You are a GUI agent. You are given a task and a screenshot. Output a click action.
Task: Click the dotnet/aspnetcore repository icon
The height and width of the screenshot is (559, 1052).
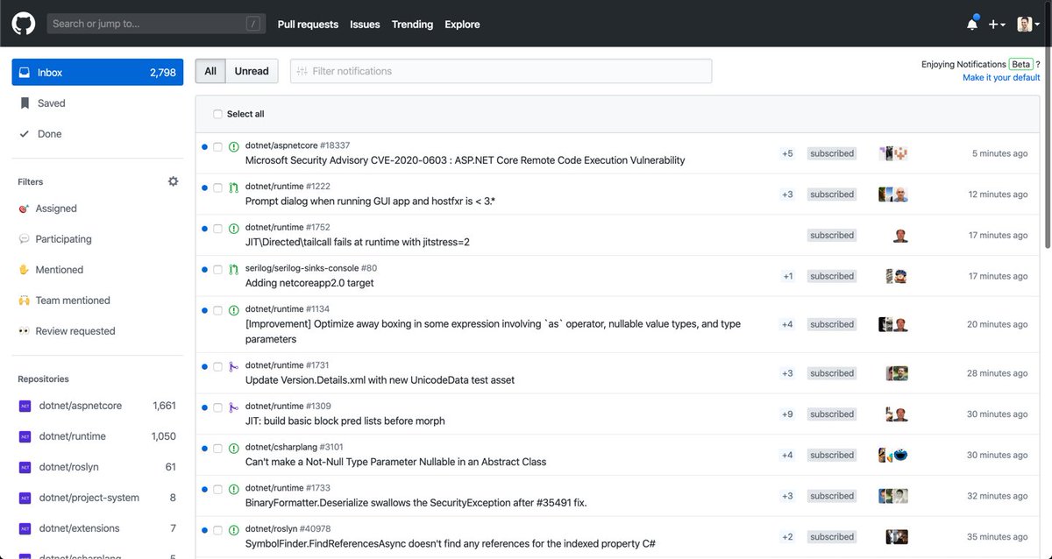pos(25,406)
